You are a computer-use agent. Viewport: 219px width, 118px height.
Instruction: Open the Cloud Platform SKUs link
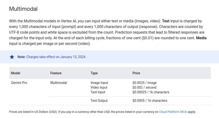pos(173,112)
